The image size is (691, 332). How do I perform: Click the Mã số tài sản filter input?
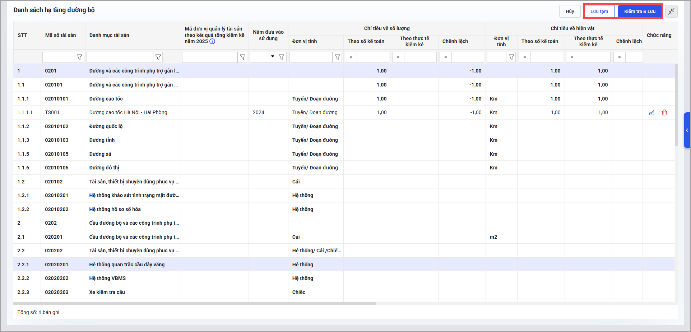[x=58, y=57]
